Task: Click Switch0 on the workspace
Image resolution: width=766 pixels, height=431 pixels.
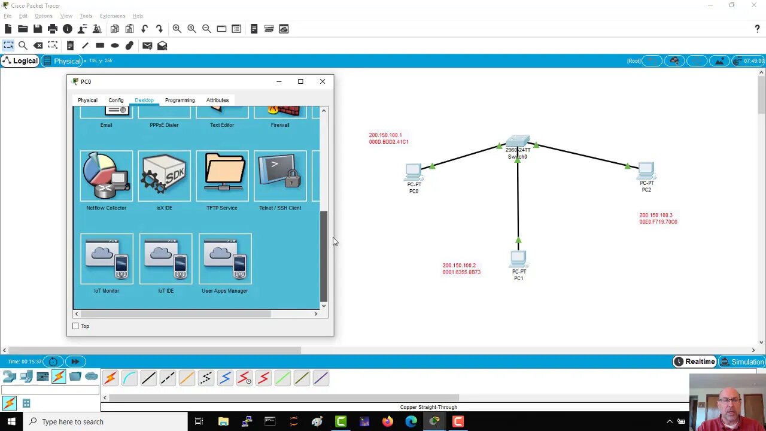Action: 518,141
